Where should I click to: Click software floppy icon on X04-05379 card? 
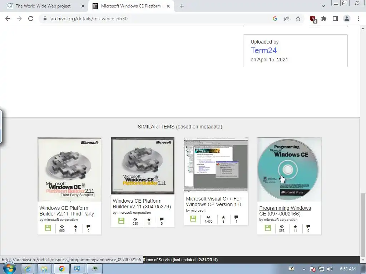coord(121,220)
